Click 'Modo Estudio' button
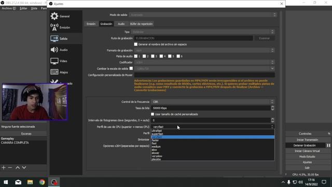 pos(307,156)
